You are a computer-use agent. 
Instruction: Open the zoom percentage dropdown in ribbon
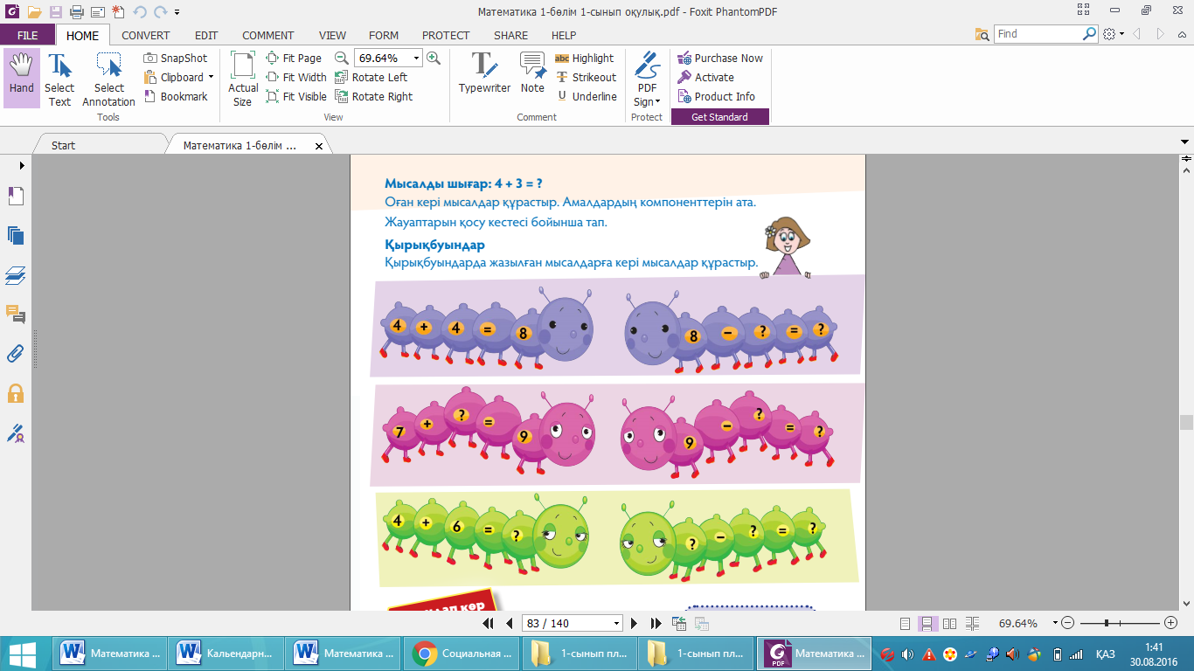[x=416, y=59]
